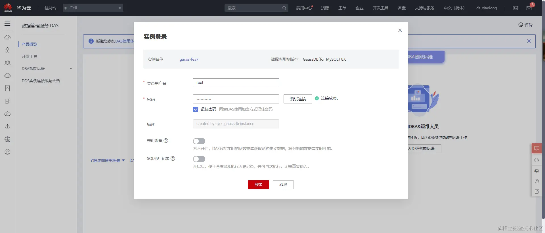Click the 取消 button
The image size is (545, 233).
[x=283, y=185]
